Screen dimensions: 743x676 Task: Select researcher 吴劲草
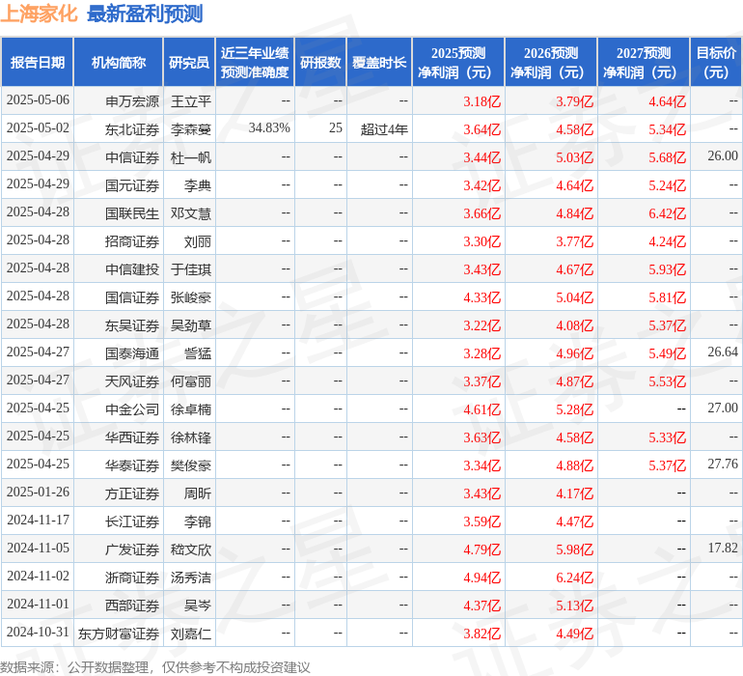(x=190, y=325)
